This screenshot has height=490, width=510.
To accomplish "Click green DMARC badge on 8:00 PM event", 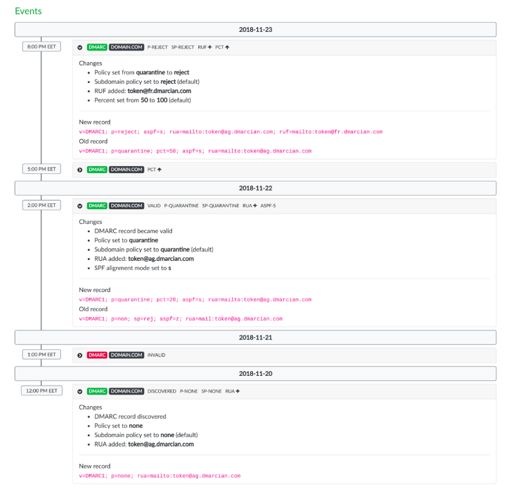I will pyautogui.click(x=97, y=47).
